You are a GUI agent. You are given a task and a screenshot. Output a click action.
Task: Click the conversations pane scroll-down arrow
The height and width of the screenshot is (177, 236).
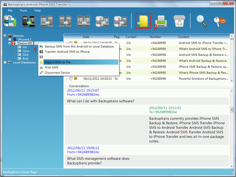click(x=232, y=166)
